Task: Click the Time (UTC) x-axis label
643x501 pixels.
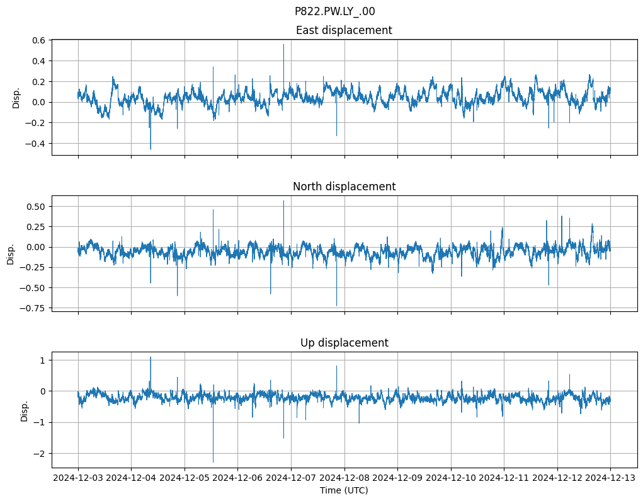Action: click(x=344, y=490)
